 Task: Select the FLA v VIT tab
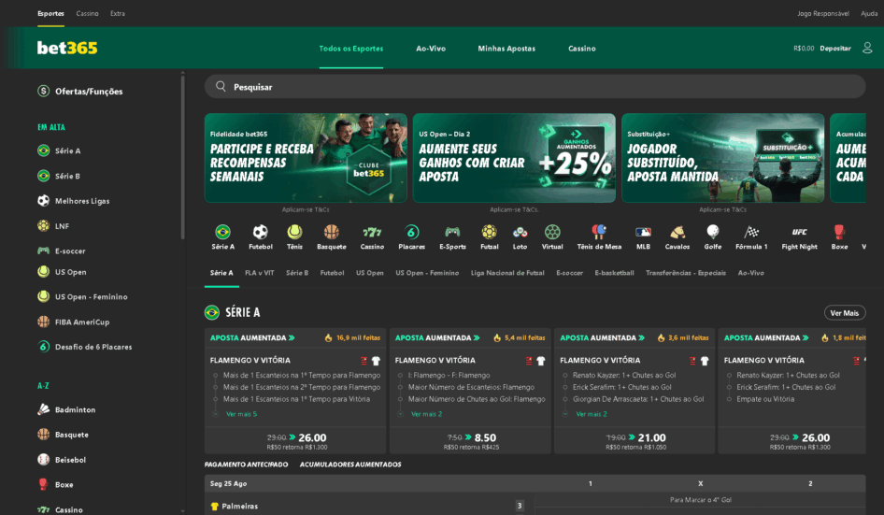click(x=260, y=273)
